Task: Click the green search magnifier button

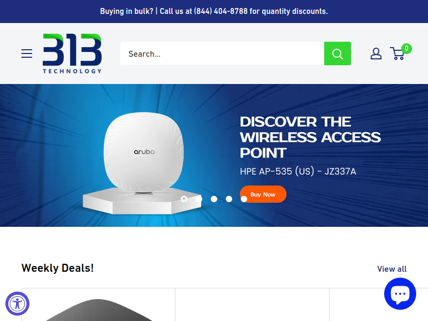Action: pyautogui.click(x=338, y=53)
